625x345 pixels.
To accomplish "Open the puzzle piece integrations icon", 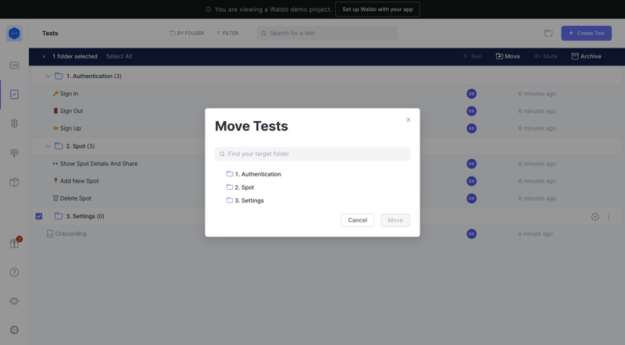I will click(14, 301).
